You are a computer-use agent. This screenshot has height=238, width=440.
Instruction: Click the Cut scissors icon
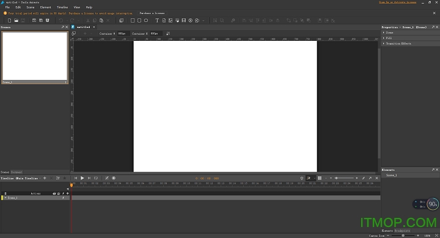[x=88, y=21]
